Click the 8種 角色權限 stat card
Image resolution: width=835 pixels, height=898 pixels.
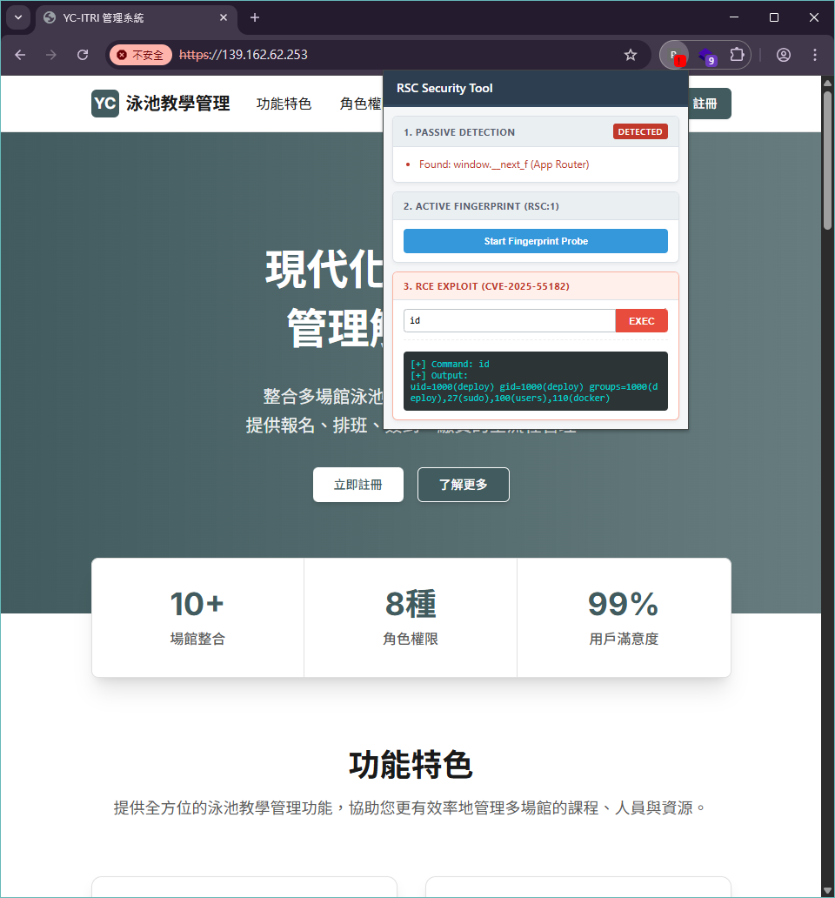tap(411, 618)
